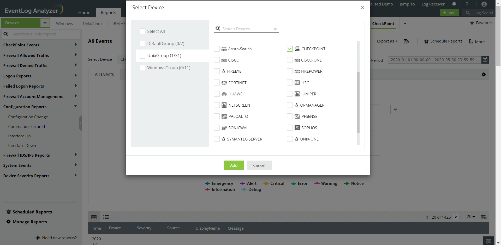Click the Need new reports bulb icon
501x245 pixels.
38,238
